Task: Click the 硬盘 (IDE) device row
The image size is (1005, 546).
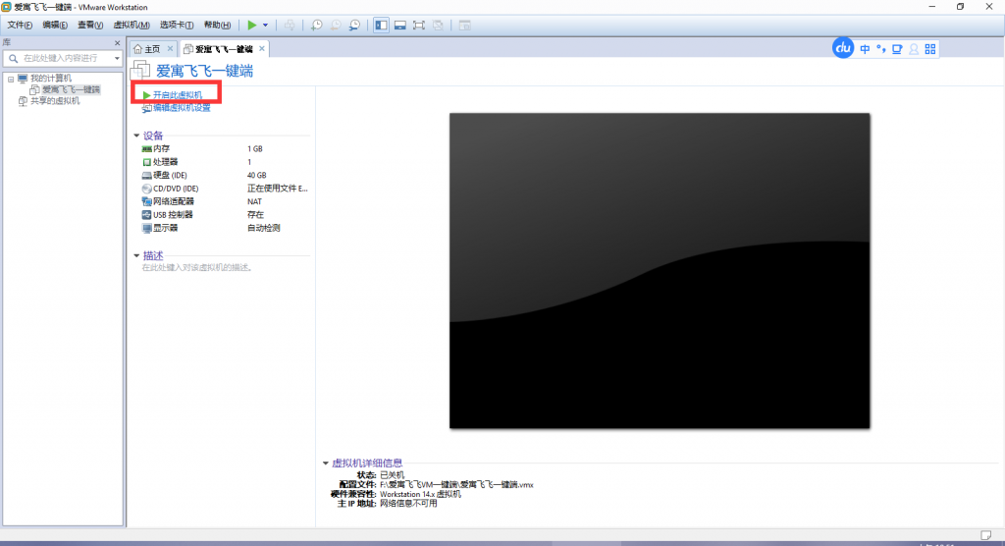Action: coord(225,175)
